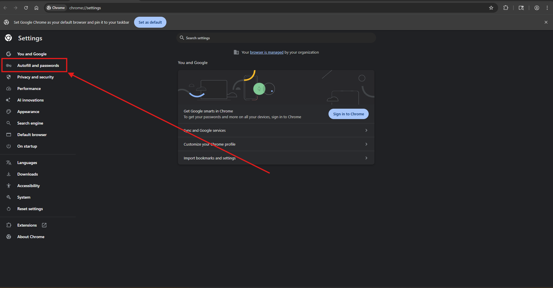
Task: Open the profile avatar menu
Action: (x=537, y=8)
